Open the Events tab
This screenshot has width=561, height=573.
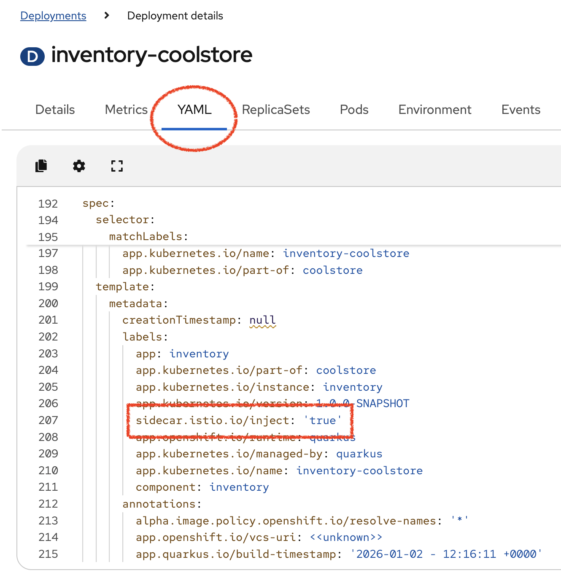click(521, 110)
